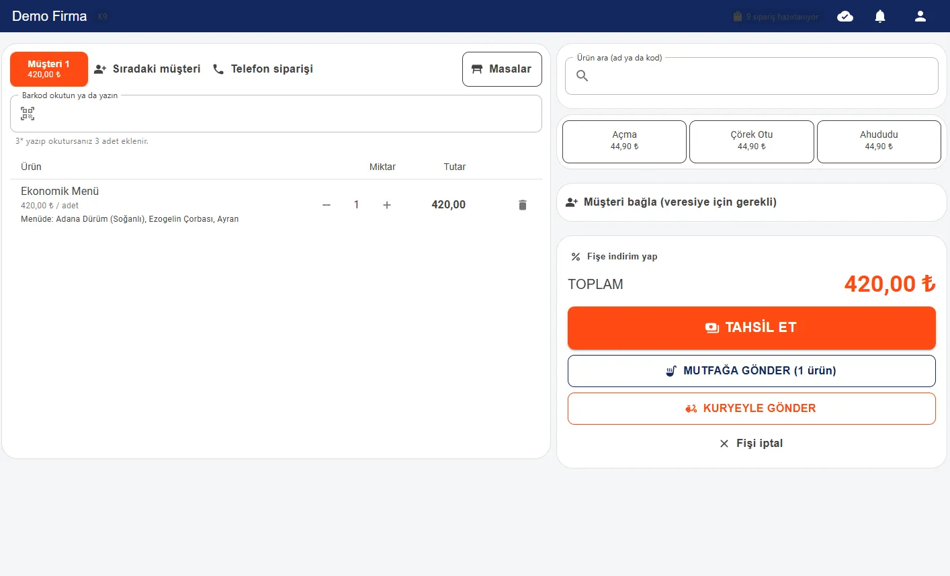Focus the Barkod okutun ya da yazın field
This screenshot has height=576, width=950.
pyautogui.click(x=276, y=114)
